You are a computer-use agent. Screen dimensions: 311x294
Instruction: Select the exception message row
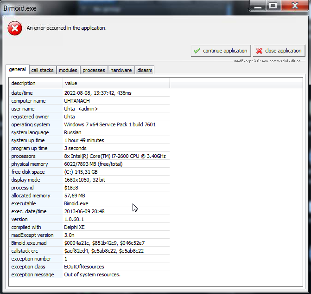[x=88, y=274]
